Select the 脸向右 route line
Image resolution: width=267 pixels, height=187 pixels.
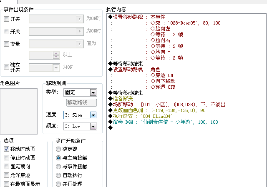pos(160,40)
